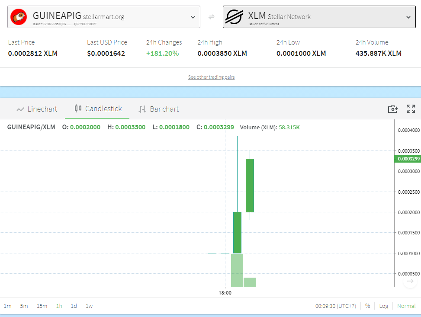Take a chart screenshot with camera icon

[393, 109]
